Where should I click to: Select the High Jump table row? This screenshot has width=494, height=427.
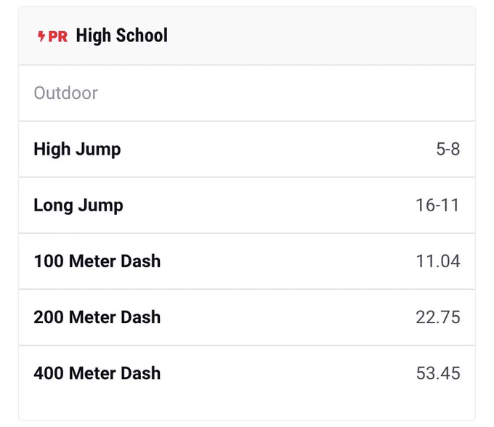coord(247,150)
